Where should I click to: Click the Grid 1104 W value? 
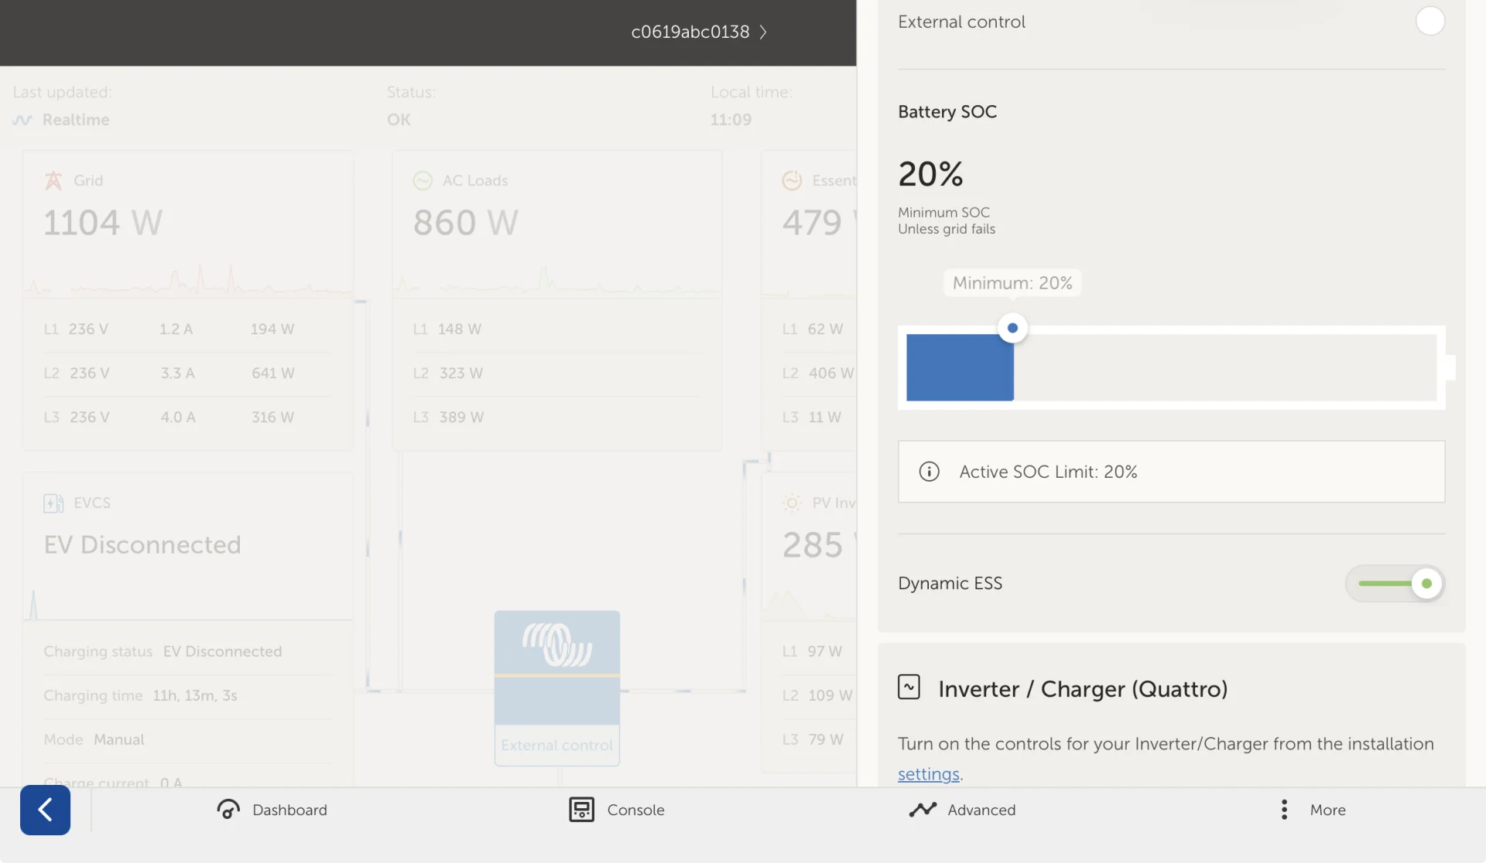coord(103,223)
